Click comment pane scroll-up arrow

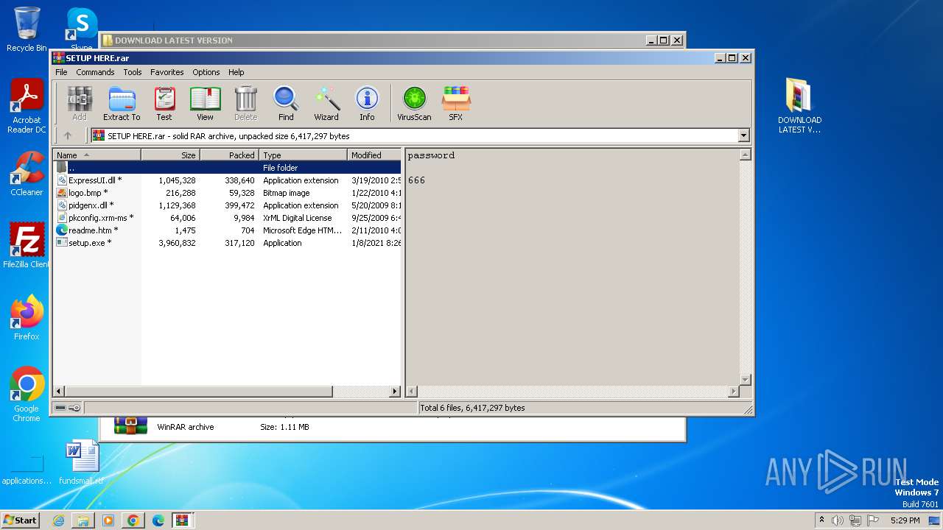[745, 155]
